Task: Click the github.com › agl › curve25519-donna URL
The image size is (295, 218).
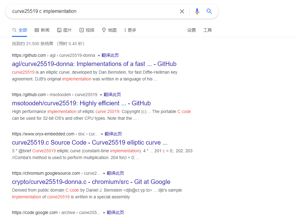Action: pyautogui.click(x=53, y=55)
